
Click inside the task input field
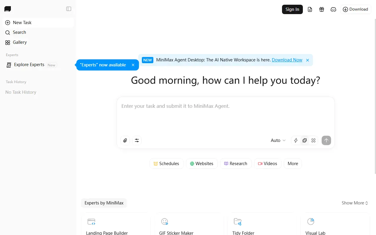(x=225, y=115)
